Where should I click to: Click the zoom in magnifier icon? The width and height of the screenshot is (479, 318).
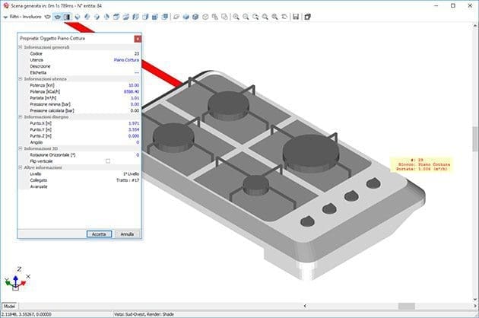coord(236,16)
